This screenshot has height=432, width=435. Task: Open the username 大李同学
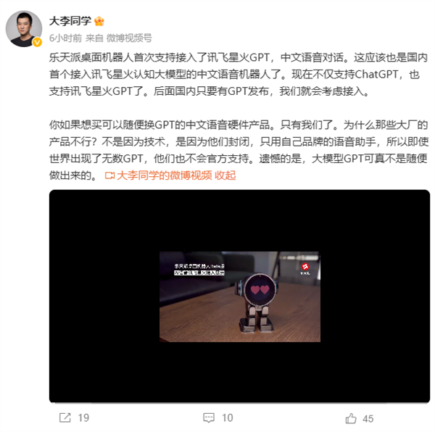coord(70,21)
